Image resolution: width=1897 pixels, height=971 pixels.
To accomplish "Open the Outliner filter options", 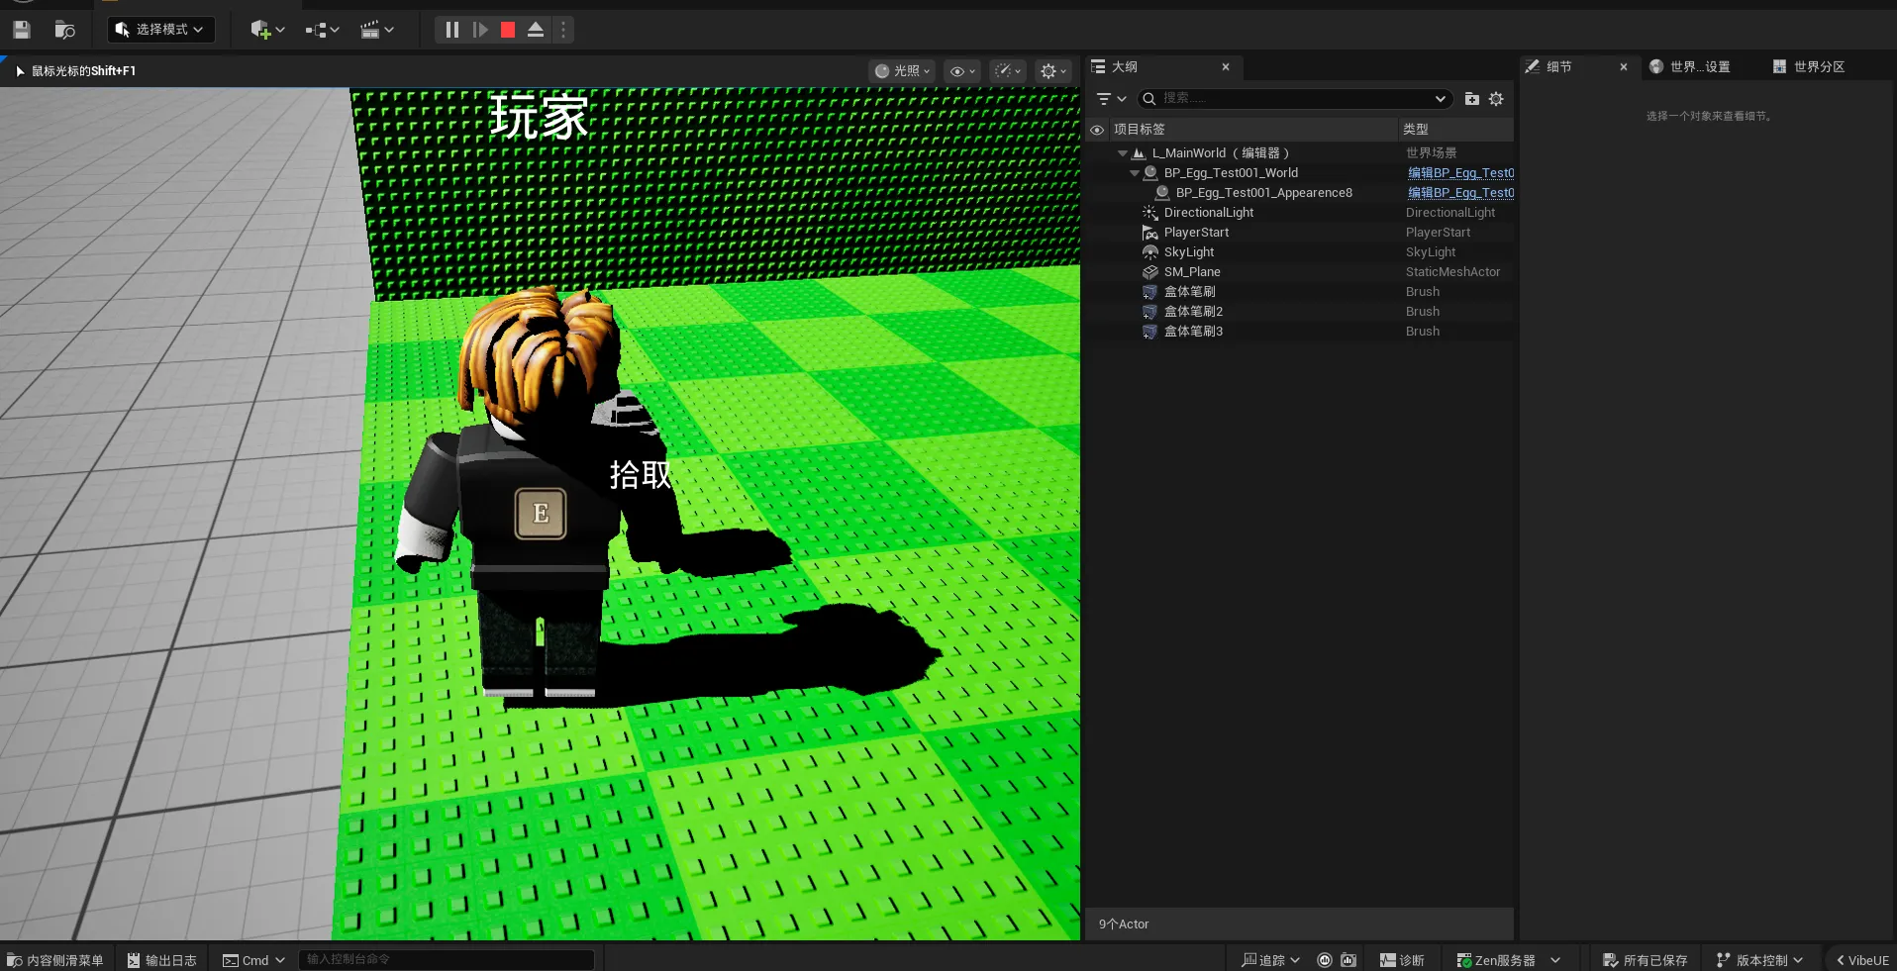I will tap(1111, 99).
